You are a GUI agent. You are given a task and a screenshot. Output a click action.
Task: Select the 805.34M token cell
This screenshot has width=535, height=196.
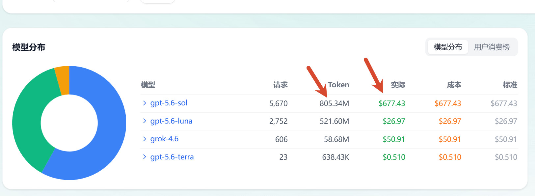click(334, 103)
